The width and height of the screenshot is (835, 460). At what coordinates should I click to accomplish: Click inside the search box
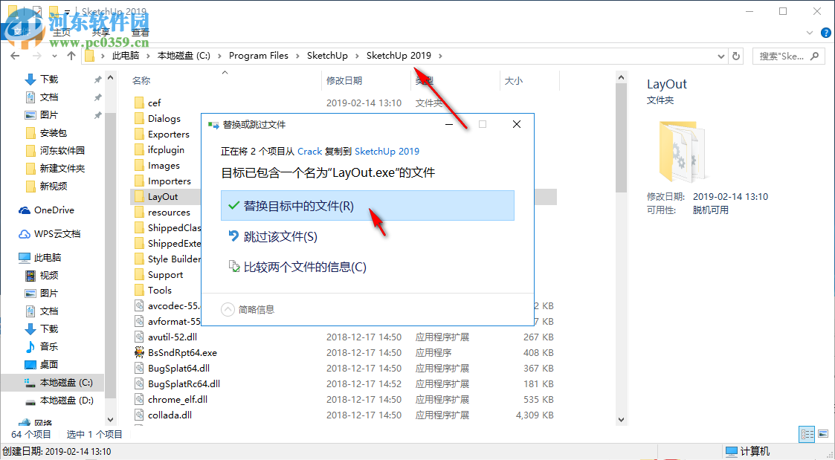coord(782,55)
